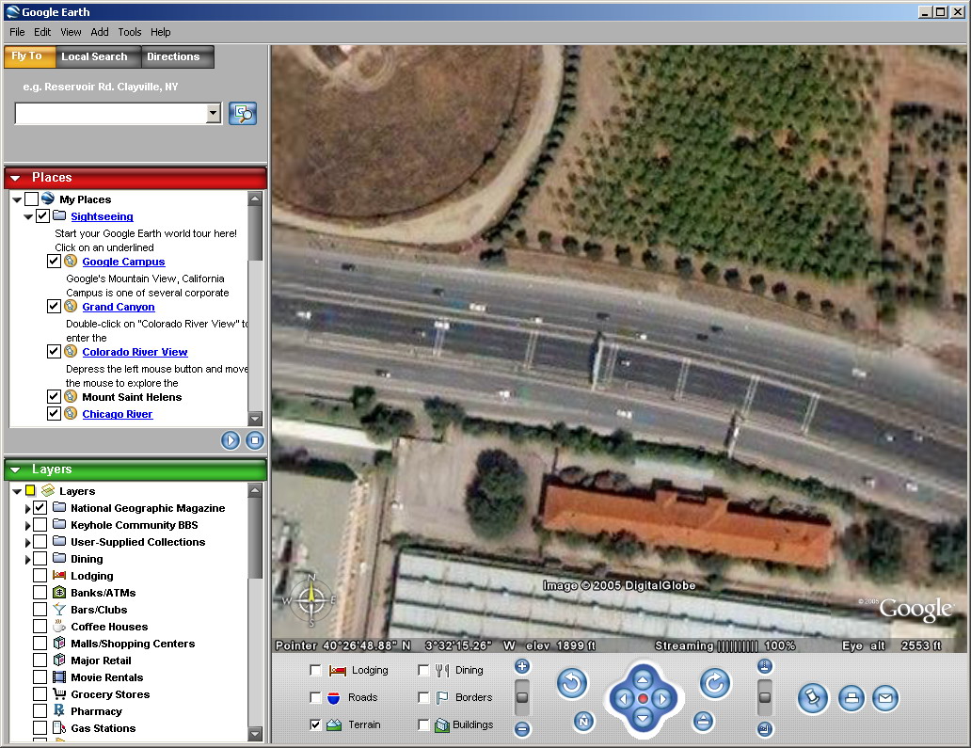The image size is (971, 748).
Task: Open the Tools menu
Action: point(129,32)
